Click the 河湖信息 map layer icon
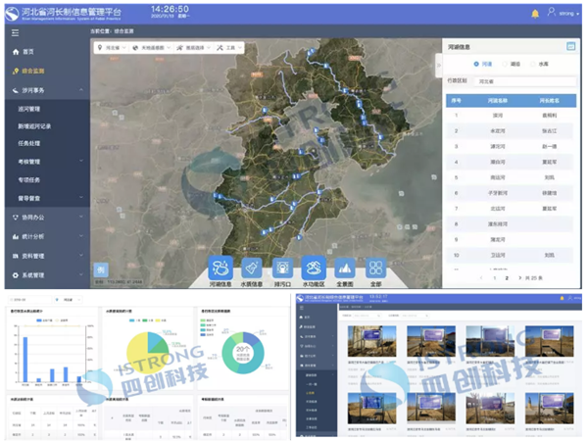588x441 pixels. click(x=222, y=268)
